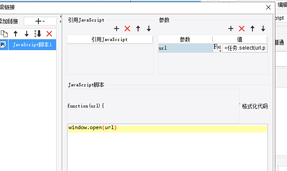
Task: Remove the referenced JavaScript entry
Action: tap(127, 28)
